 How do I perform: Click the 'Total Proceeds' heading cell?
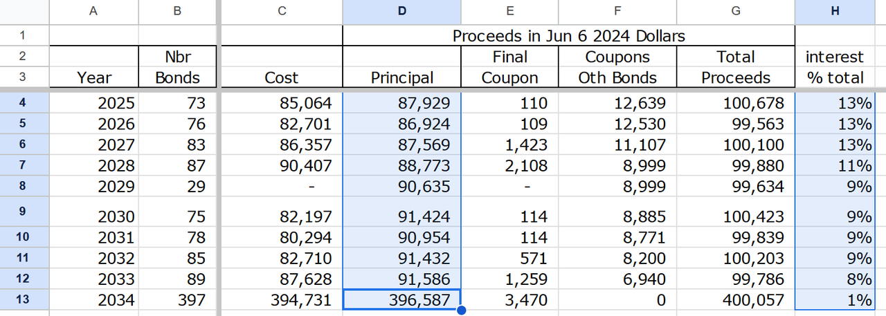[x=736, y=67]
